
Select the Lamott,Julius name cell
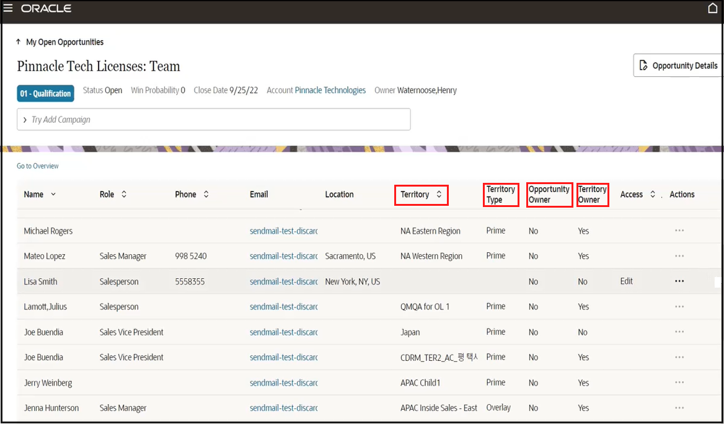click(x=45, y=307)
